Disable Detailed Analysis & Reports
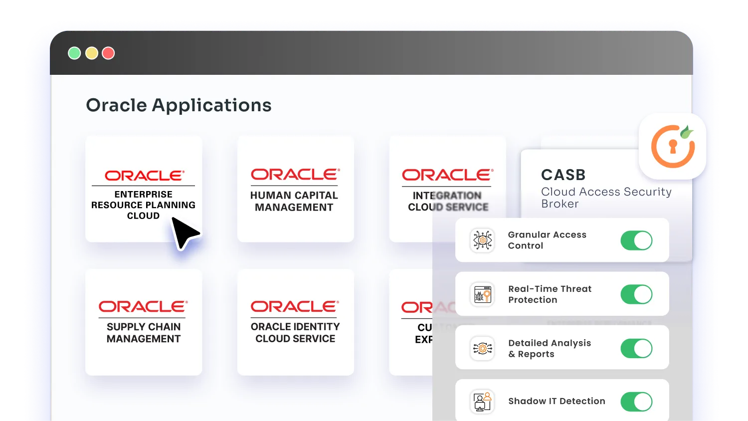This screenshot has width=748, height=421. 636,348
